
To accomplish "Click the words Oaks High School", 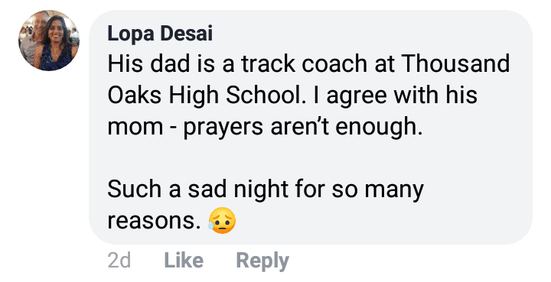I will coord(204,95).
